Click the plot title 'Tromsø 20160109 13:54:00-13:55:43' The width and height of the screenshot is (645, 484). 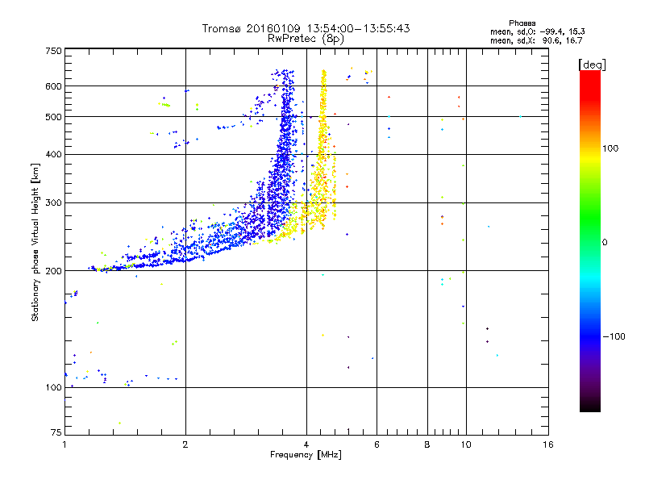pyautogui.click(x=306, y=28)
